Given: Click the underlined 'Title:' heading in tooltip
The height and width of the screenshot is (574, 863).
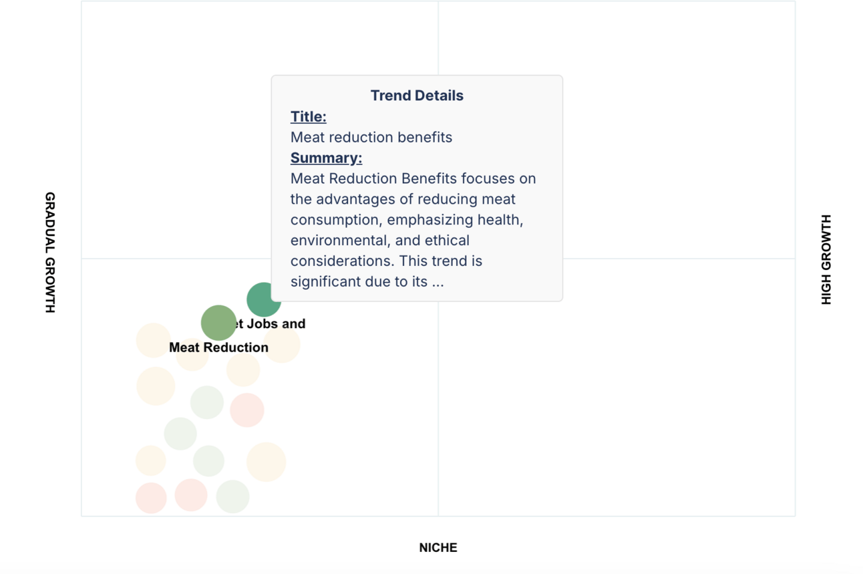Looking at the screenshot, I should point(309,116).
